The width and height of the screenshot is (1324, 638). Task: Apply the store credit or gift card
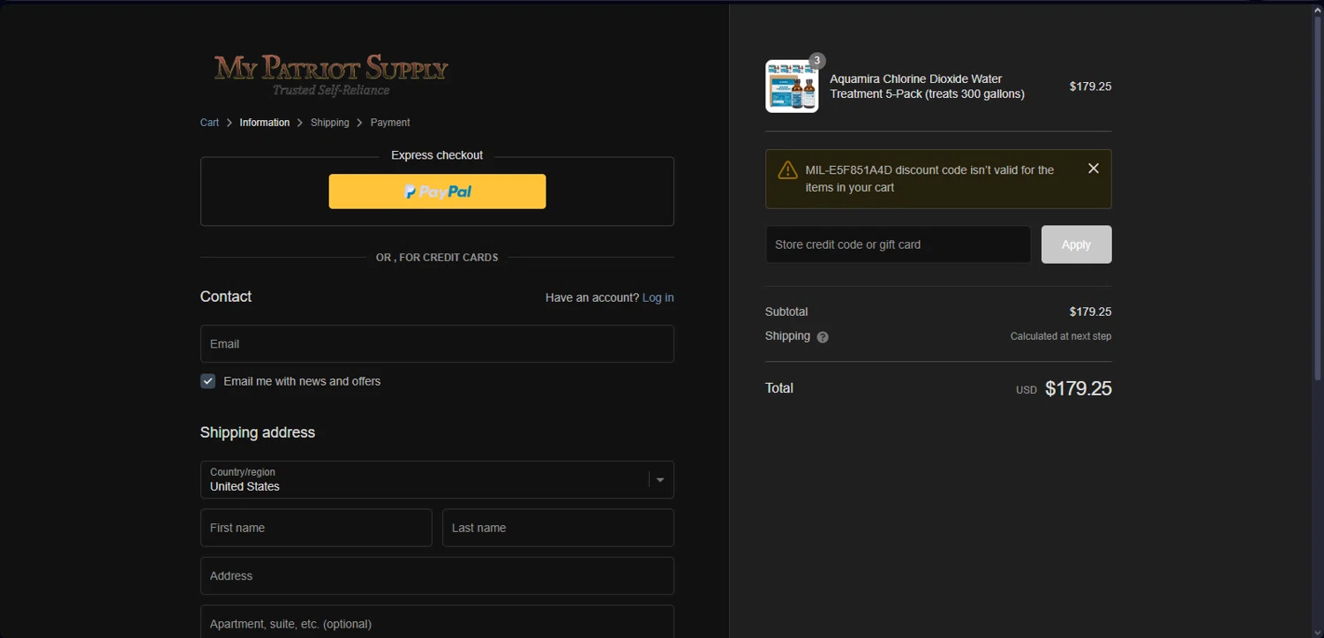tap(1076, 244)
